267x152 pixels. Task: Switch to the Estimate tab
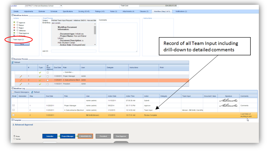[x=42, y=11]
